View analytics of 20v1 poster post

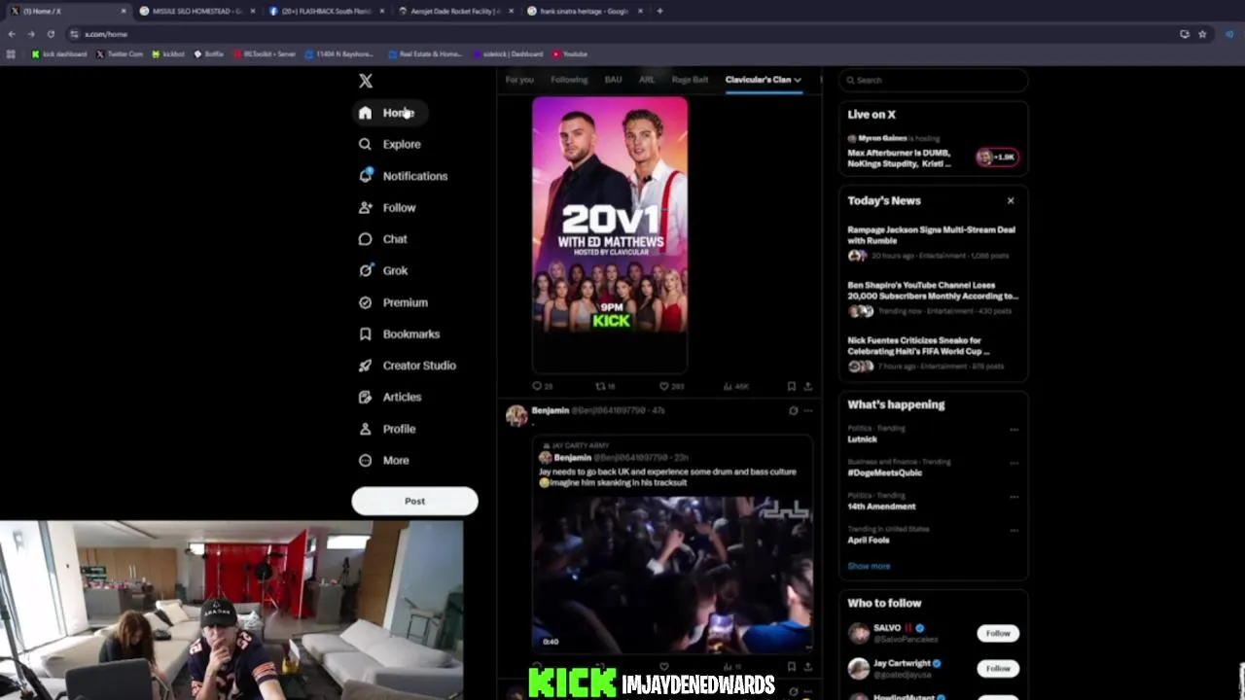[736, 386]
